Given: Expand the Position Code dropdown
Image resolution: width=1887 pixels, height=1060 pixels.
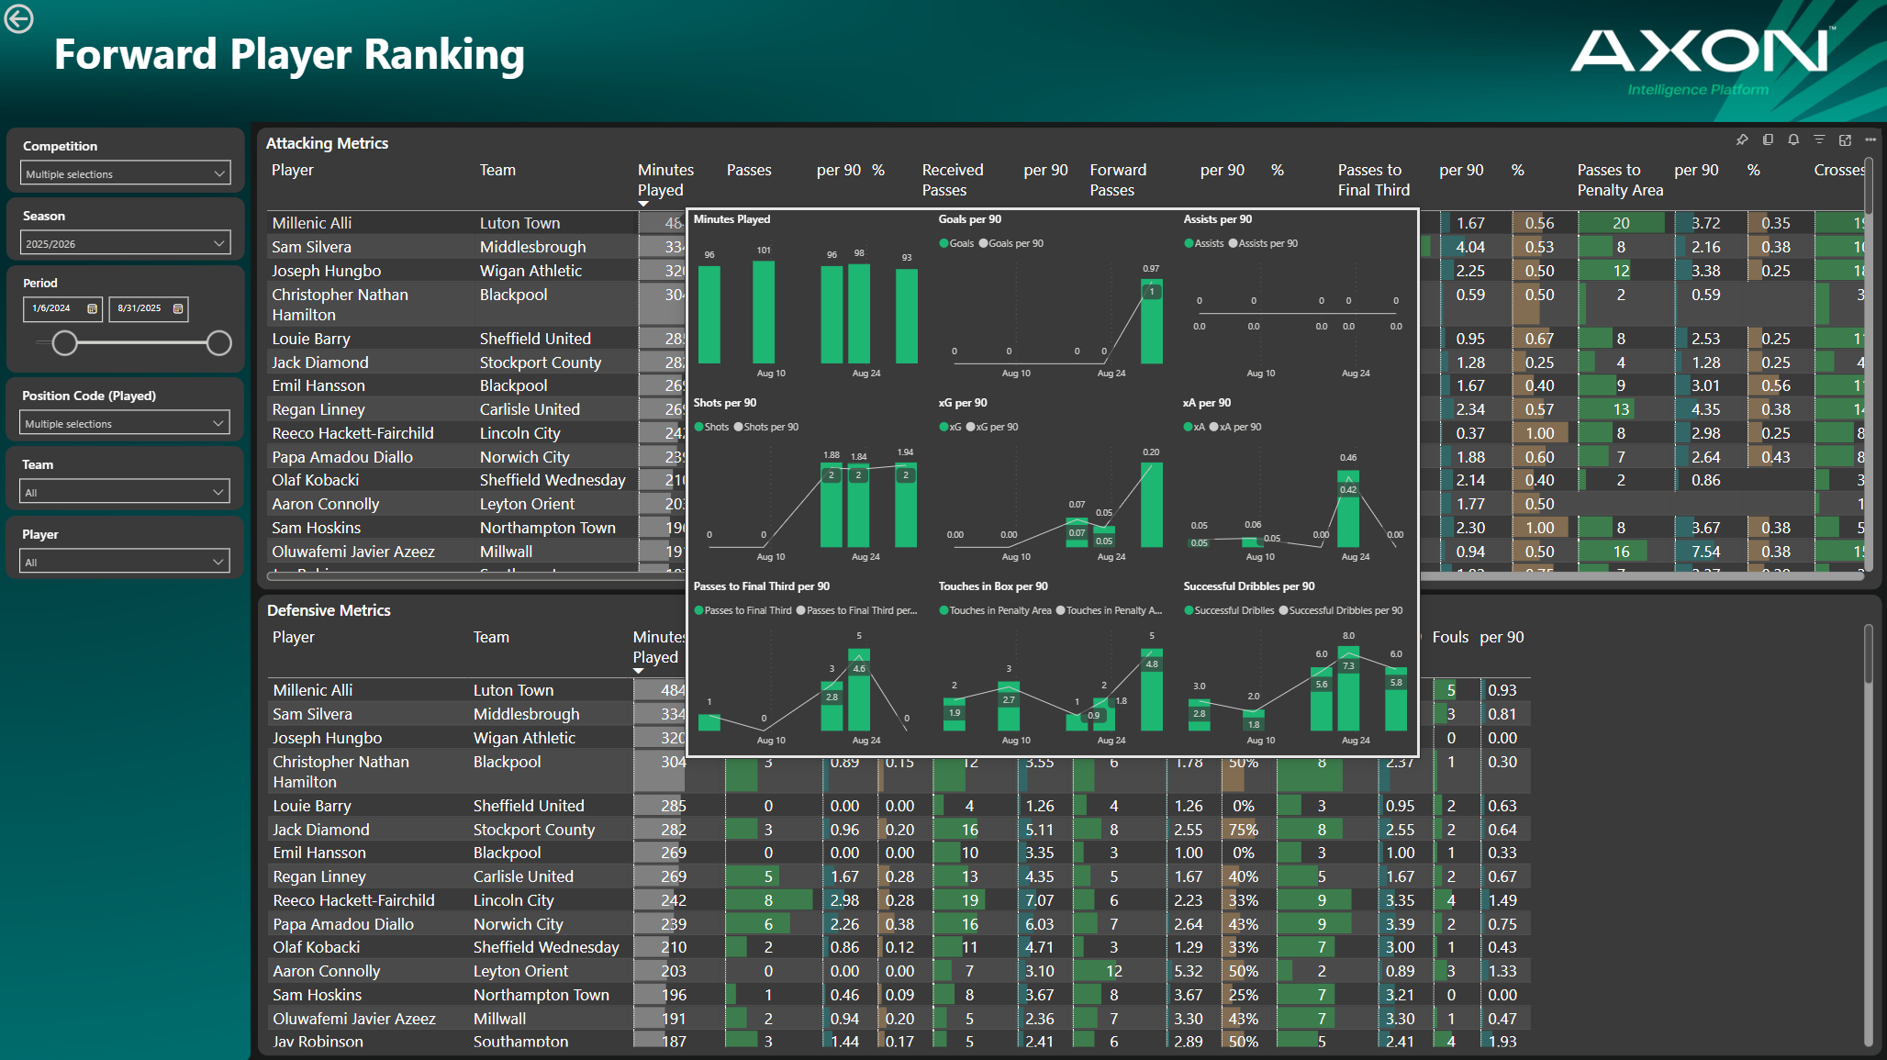Looking at the screenshot, I should tap(125, 423).
